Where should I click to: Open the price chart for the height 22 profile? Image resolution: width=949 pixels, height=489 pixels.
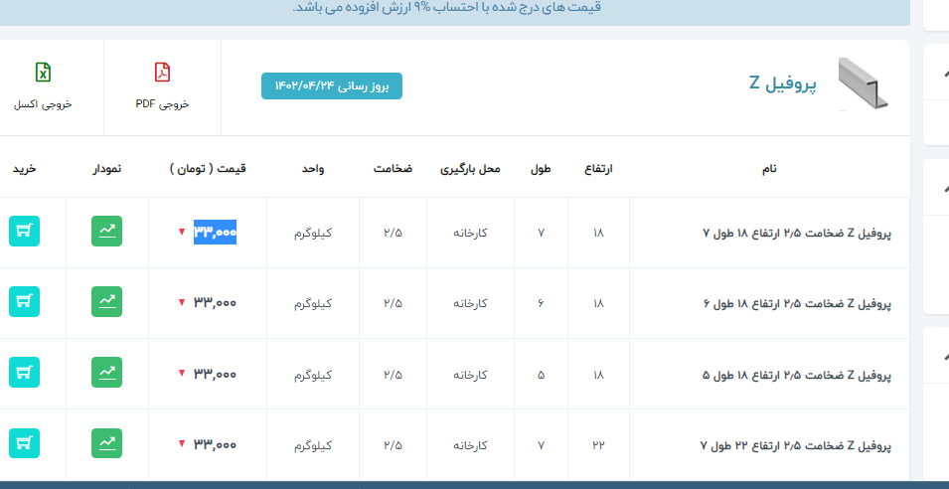click(107, 443)
